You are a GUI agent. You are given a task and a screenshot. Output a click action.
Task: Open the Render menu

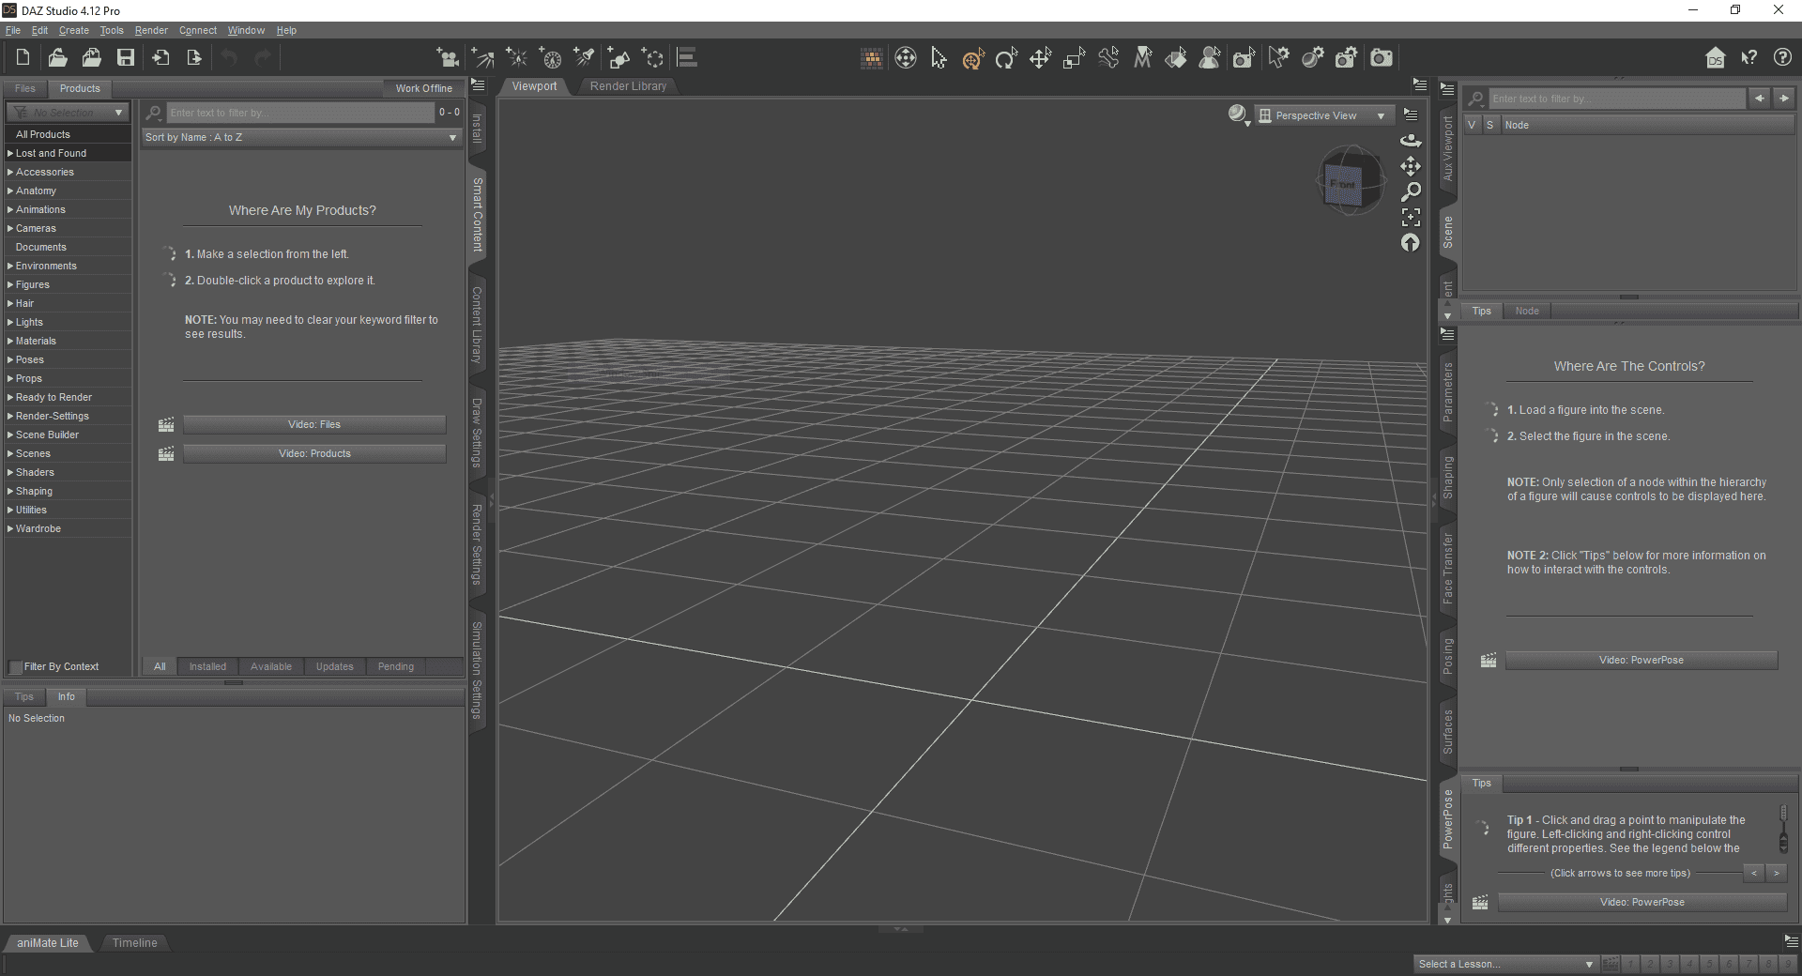150,30
